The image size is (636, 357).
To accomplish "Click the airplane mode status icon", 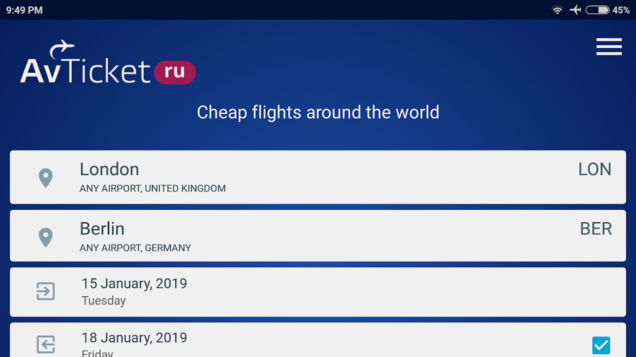I will pyautogui.click(x=575, y=10).
